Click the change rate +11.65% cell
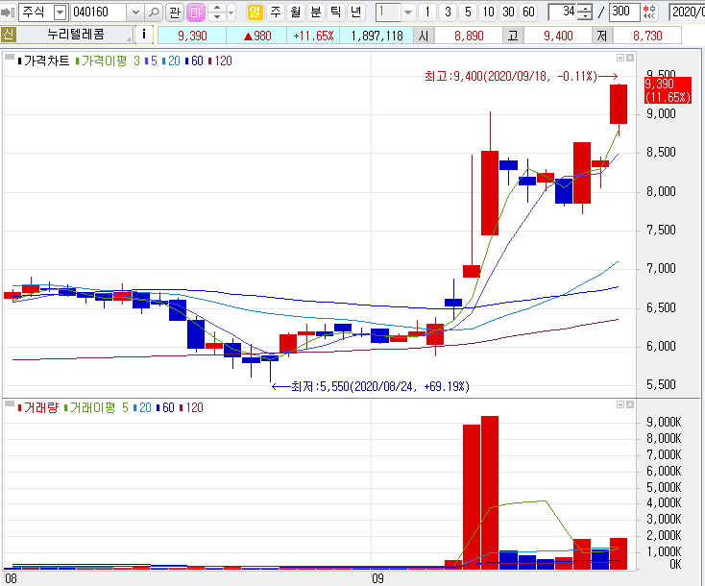This screenshot has width=705, height=586. tap(313, 36)
